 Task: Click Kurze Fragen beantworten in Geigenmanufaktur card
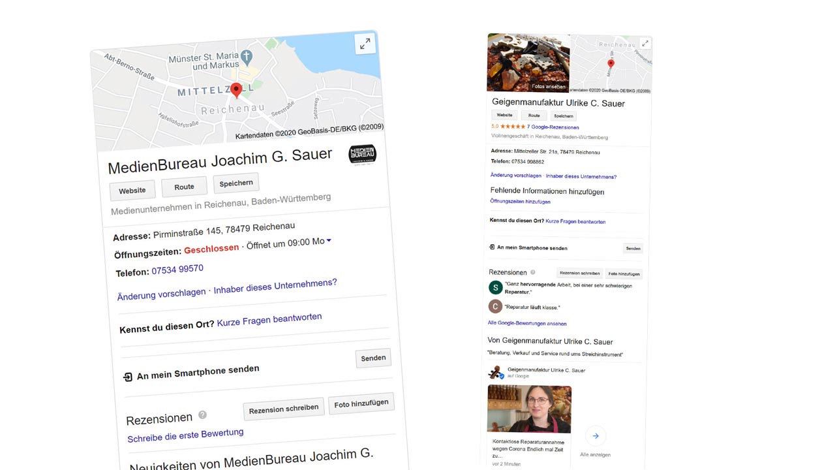click(575, 221)
